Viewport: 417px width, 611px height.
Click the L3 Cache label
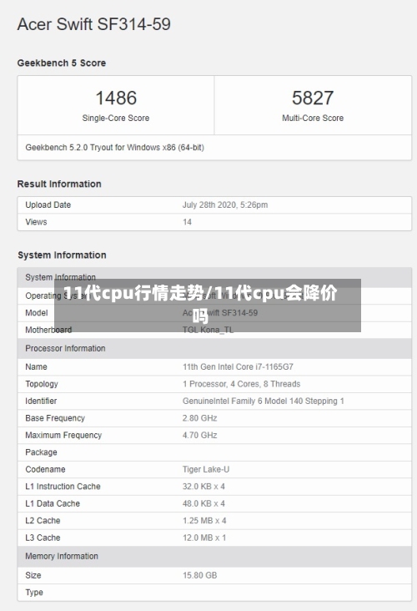(43, 538)
